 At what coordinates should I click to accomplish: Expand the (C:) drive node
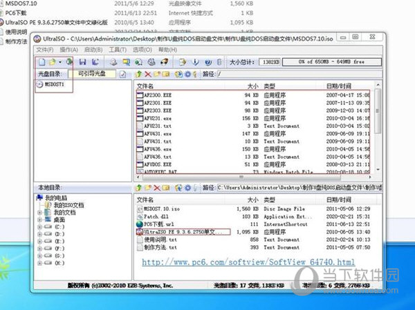click(39, 226)
